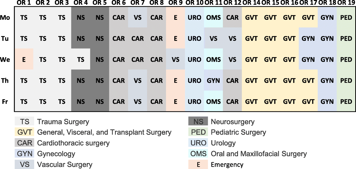Click the Gynecology legend label

[x=56, y=154]
